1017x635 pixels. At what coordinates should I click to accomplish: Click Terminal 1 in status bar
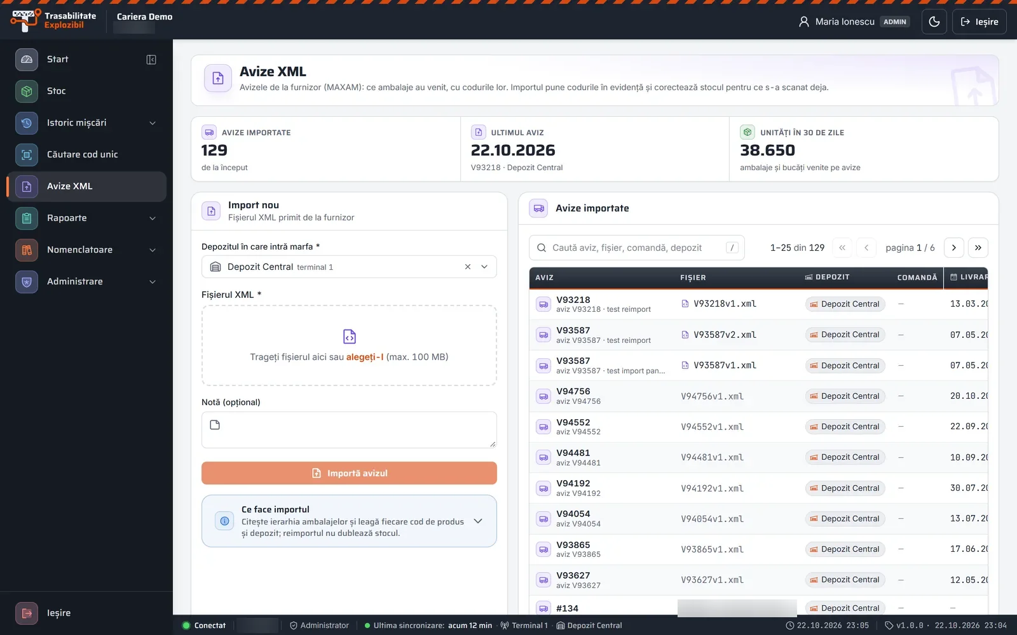click(524, 625)
